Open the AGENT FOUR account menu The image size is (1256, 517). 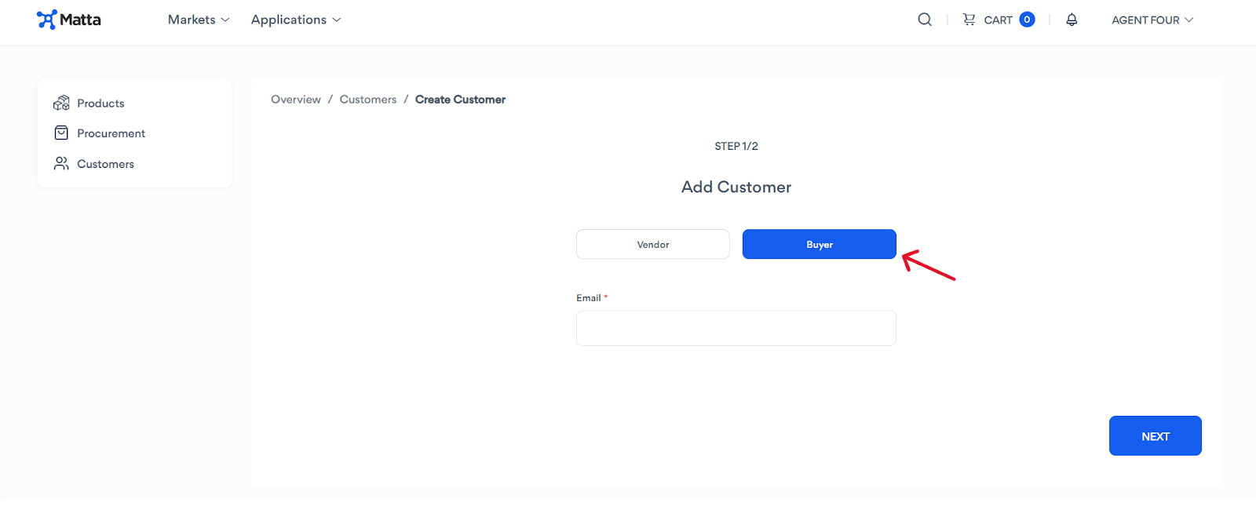click(1152, 20)
